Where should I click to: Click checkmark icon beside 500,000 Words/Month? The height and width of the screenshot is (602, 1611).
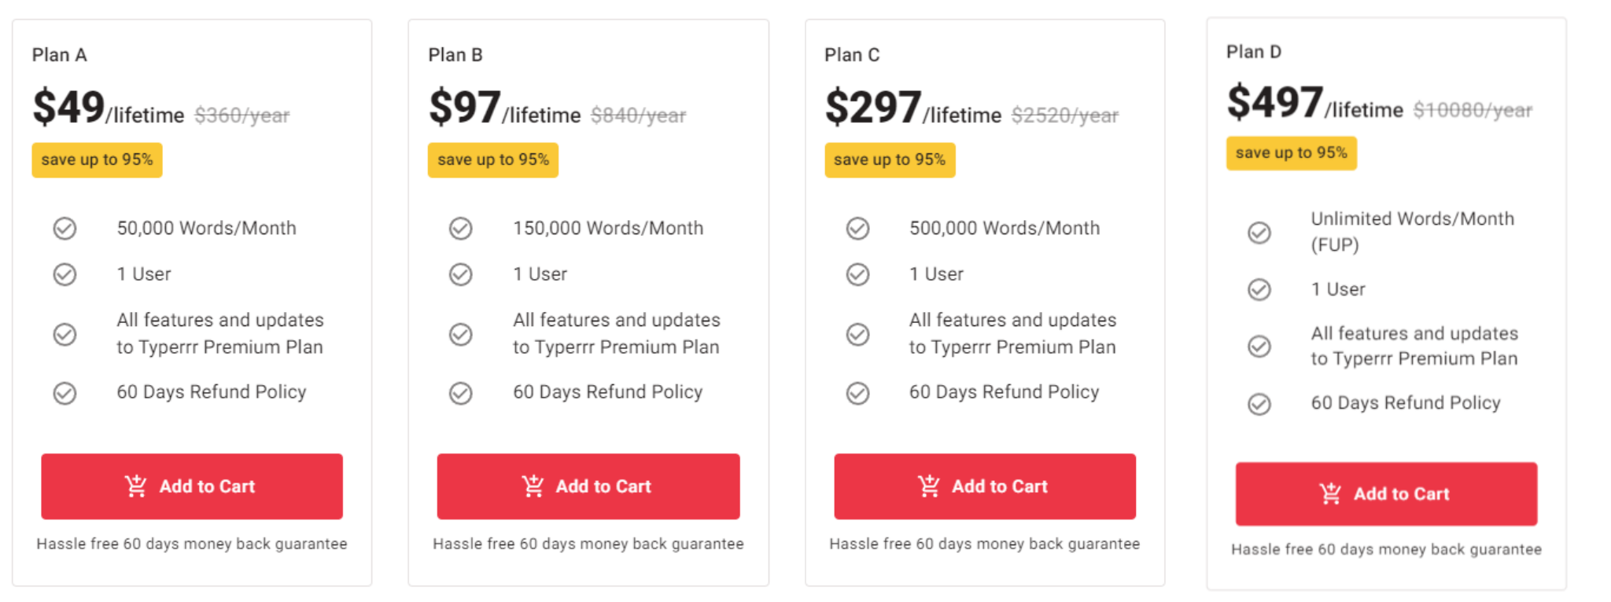point(857,229)
